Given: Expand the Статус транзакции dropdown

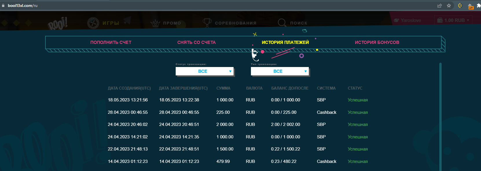Looking at the screenshot, I should click(204, 71).
